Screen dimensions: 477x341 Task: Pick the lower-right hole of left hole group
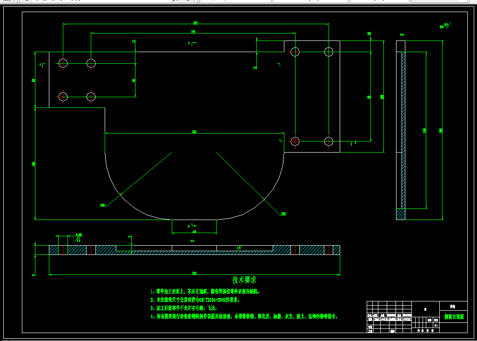(x=91, y=97)
